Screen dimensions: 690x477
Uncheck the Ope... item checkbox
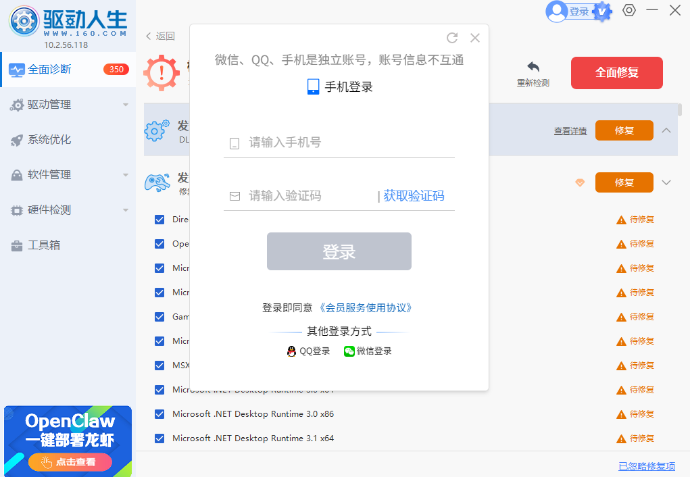(x=159, y=244)
